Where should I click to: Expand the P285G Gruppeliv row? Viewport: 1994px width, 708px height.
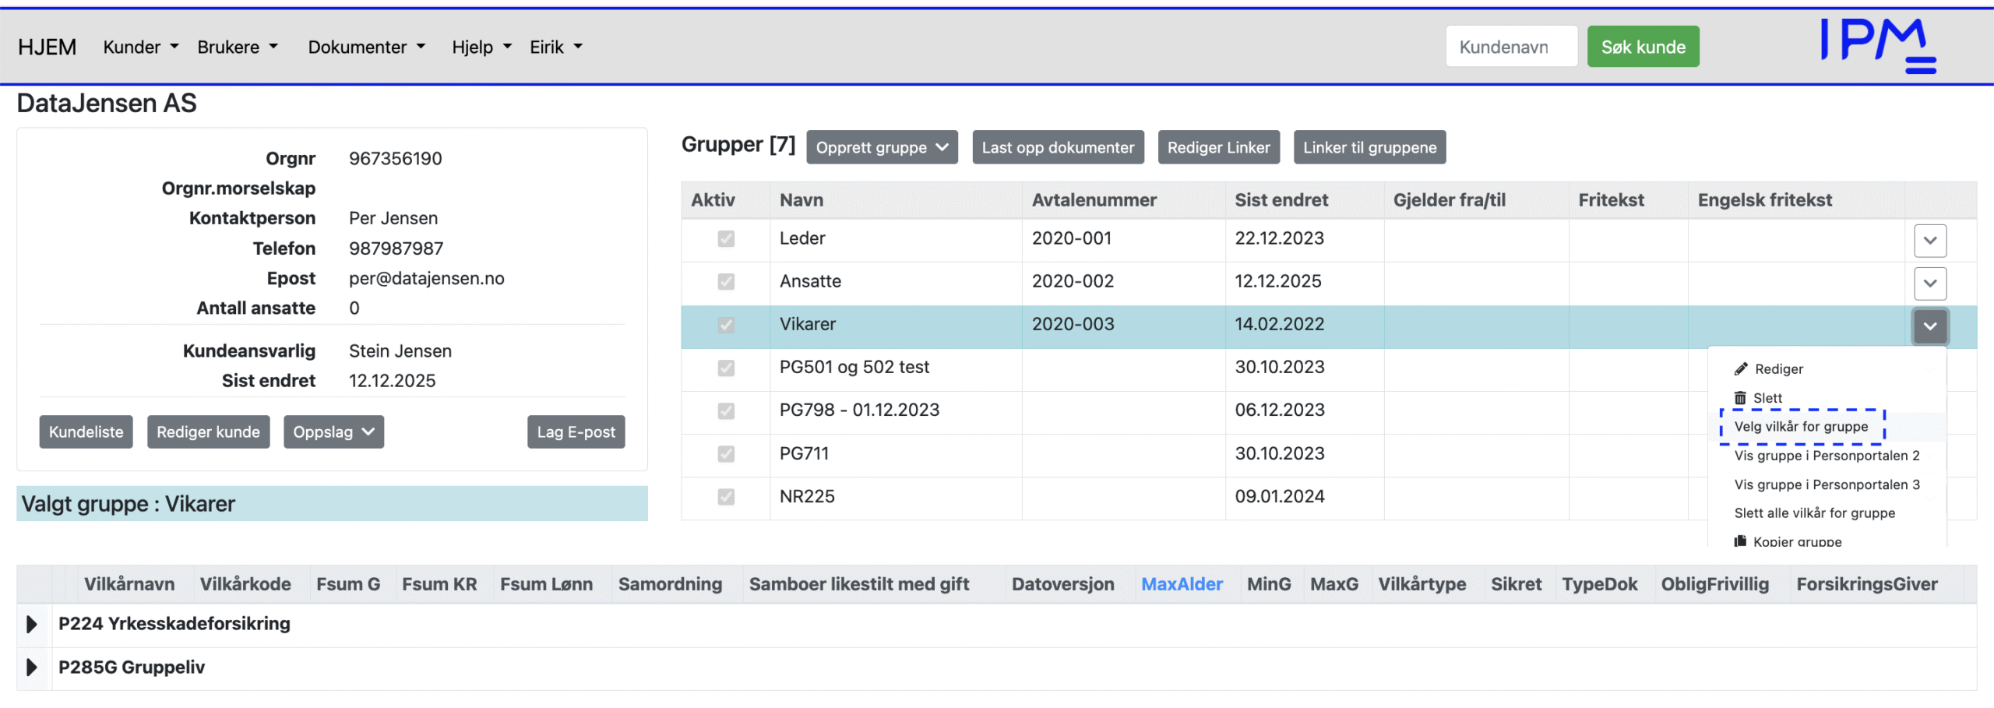[32, 667]
